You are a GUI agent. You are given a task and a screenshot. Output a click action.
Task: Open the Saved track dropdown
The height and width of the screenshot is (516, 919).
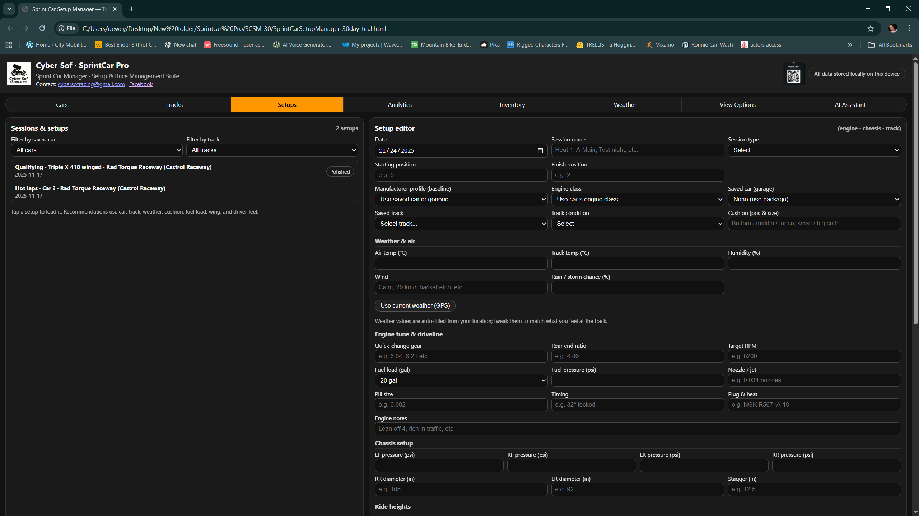pos(461,224)
